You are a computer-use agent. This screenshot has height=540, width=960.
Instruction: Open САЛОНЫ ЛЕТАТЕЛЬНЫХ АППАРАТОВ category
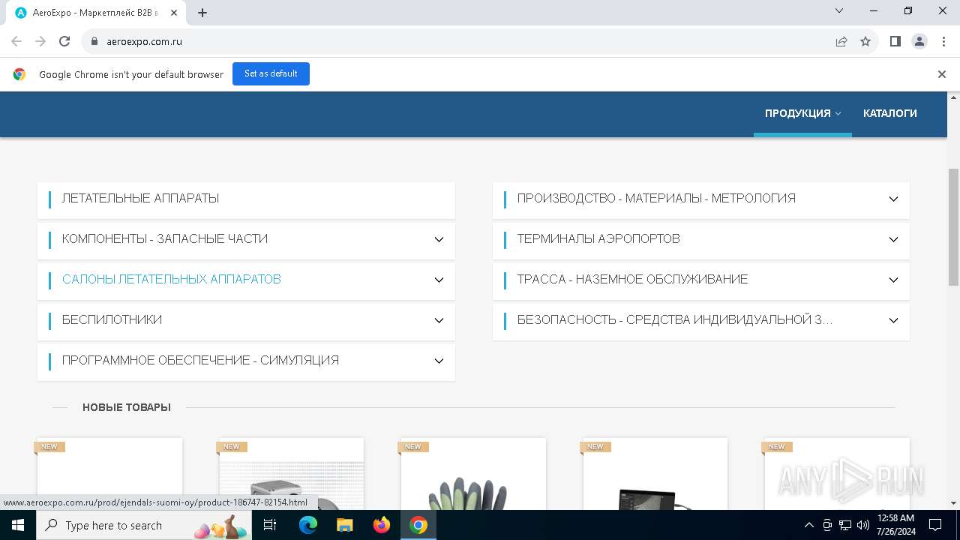pyautogui.click(x=172, y=280)
